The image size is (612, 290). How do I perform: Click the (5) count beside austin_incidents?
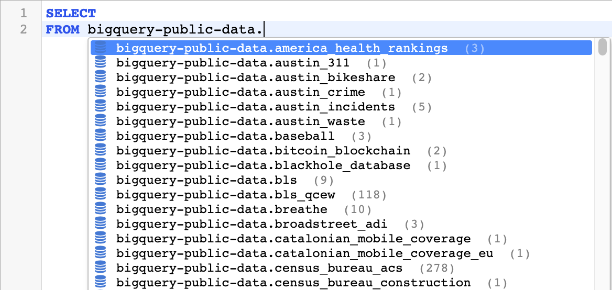[x=422, y=107]
